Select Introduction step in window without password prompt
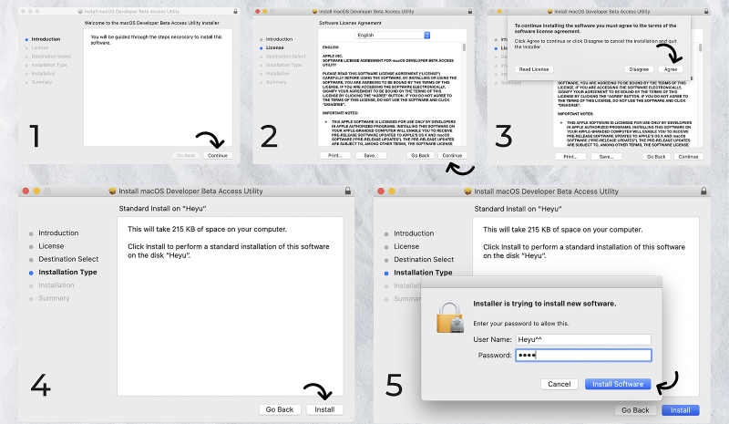Viewport: 729px width, 424px height. click(x=58, y=233)
